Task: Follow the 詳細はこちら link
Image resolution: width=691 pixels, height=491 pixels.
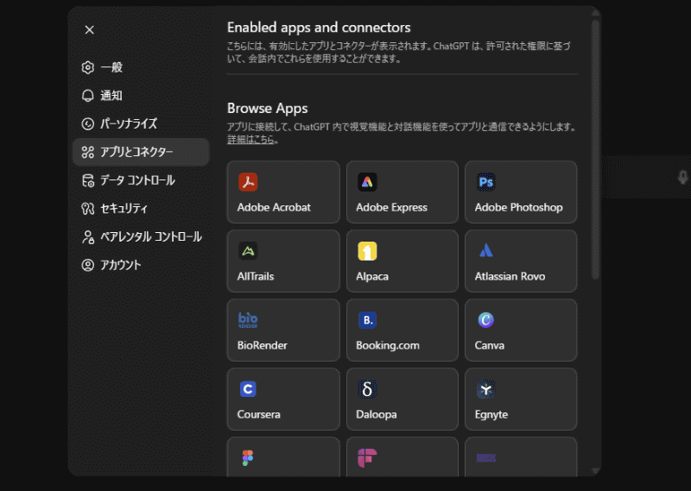Action: tap(250, 140)
